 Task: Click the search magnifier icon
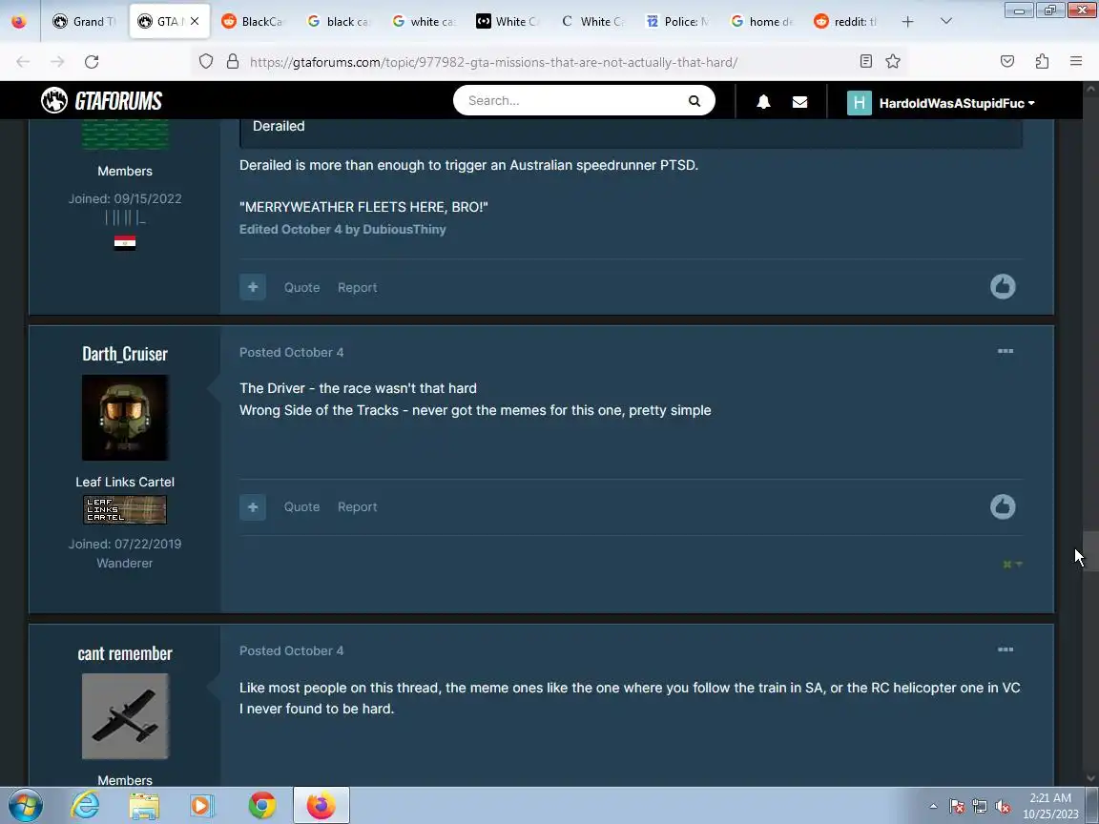694,101
